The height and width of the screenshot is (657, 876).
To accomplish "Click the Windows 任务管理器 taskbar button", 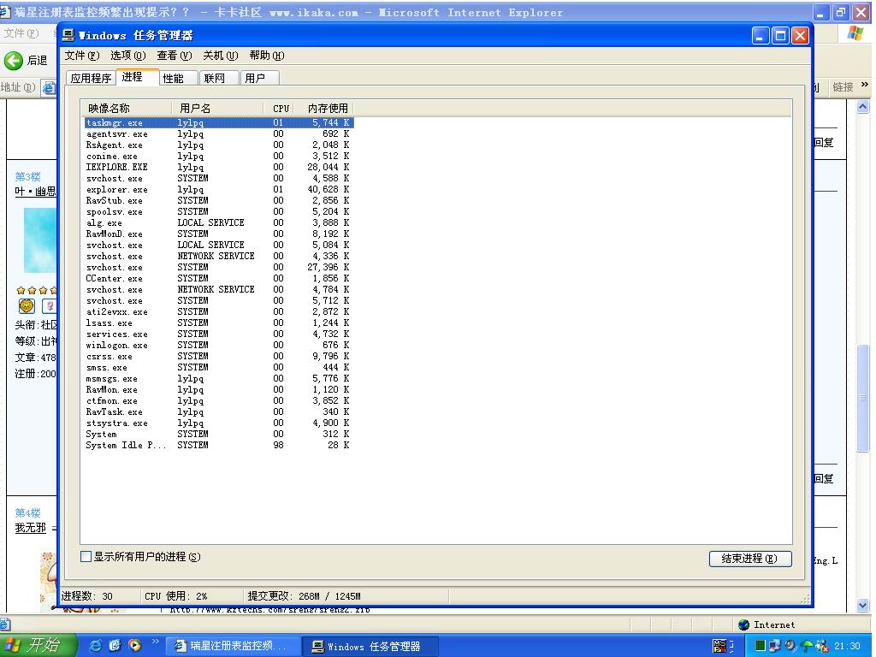I will (370, 646).
